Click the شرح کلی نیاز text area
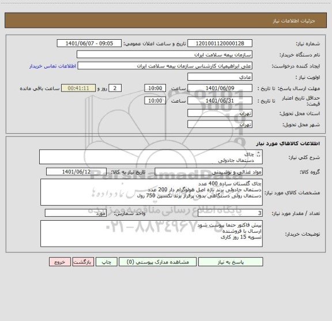The height and width of the screenshot is (321, 332). pyautogui.click(x=151, y=157)
